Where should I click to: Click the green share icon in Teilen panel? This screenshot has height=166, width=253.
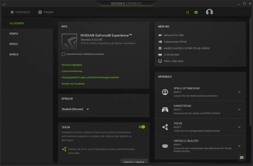coord(64,149)
